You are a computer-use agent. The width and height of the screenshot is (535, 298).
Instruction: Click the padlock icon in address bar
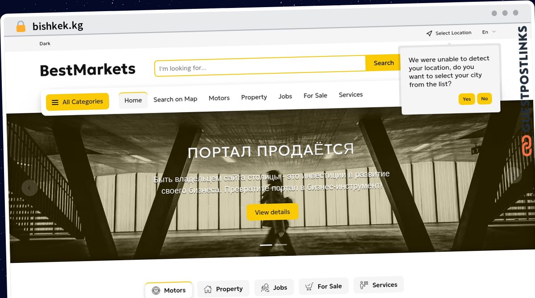tap(21, 26)
